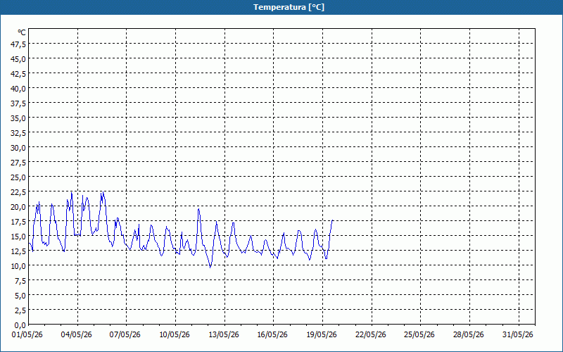The image size is (563, 352).
Task: Click the 42,5 y-axis label
Action: 19,74
